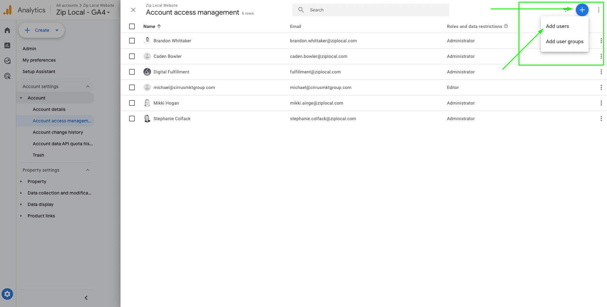
Task: Check the Caden Bowler row checkbox
Action: click(132, 56)
